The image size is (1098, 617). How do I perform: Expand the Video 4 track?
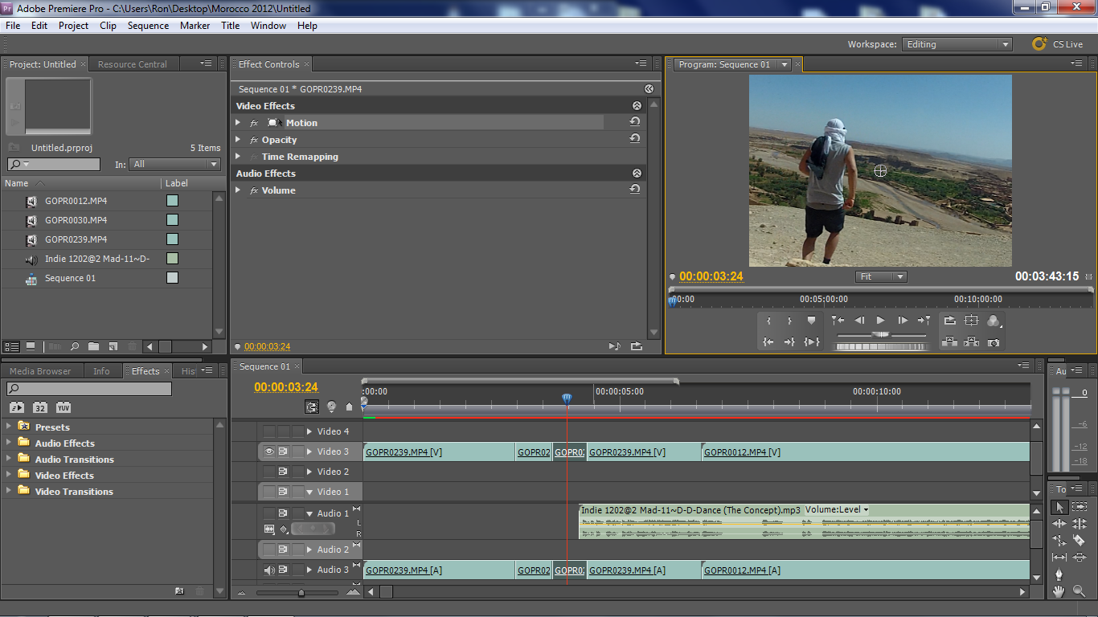click(309, 431)
